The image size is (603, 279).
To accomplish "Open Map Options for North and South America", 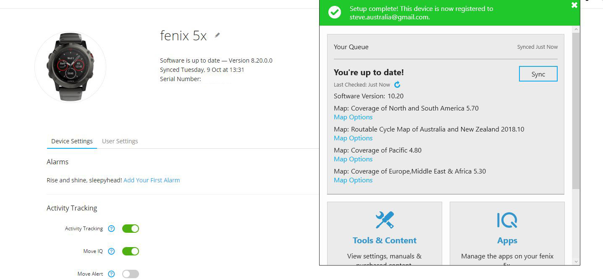I will [x=353, y=117].
